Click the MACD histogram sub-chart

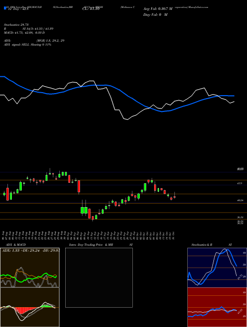coord(30,307)
